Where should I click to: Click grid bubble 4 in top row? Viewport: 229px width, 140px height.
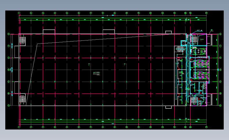55,13
